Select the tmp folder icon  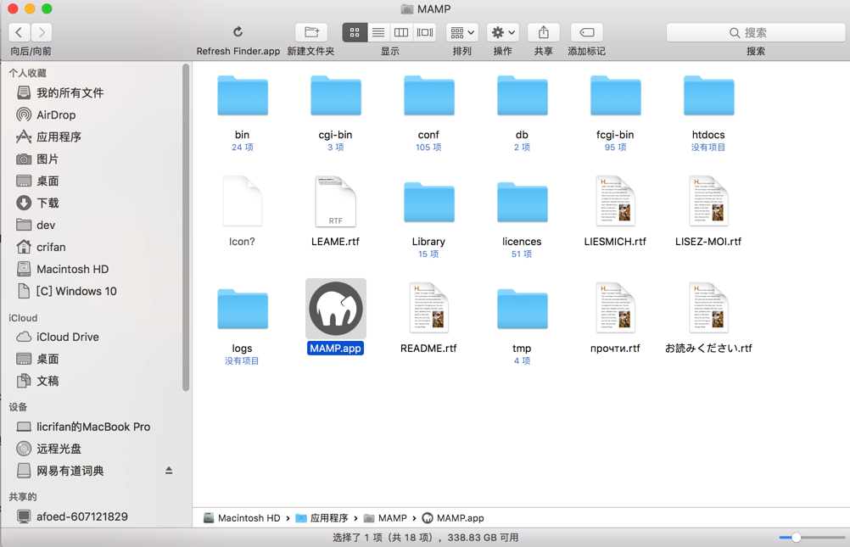click(522, 310)
